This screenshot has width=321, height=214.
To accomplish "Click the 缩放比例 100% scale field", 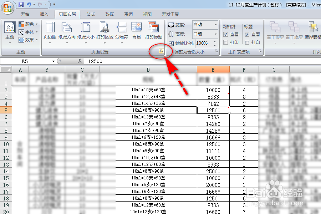I will [x=204, y=43].
